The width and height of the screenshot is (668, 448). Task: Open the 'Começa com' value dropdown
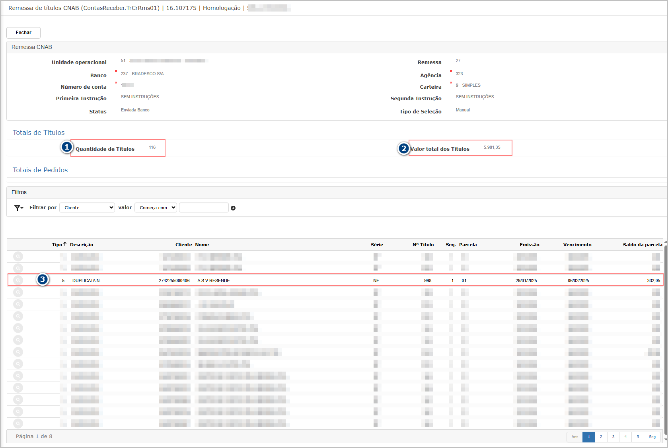coord(156,208)
